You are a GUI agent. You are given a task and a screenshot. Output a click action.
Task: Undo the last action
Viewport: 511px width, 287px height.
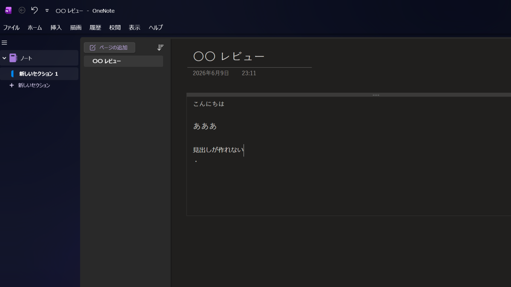[x=34, y=10]
